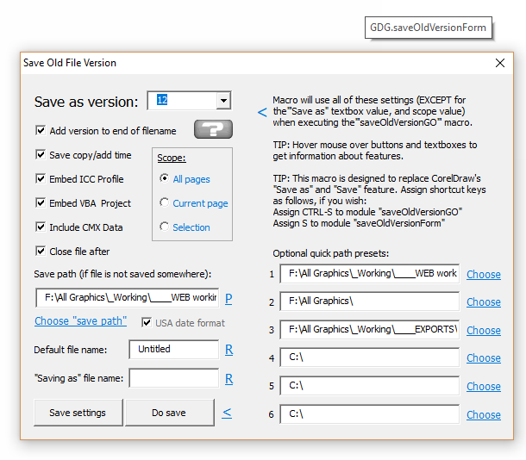Click Choose link for preset 1
The height and width of the screenshot is (460, 526).
pyautogui.click(x=483, y=275)
